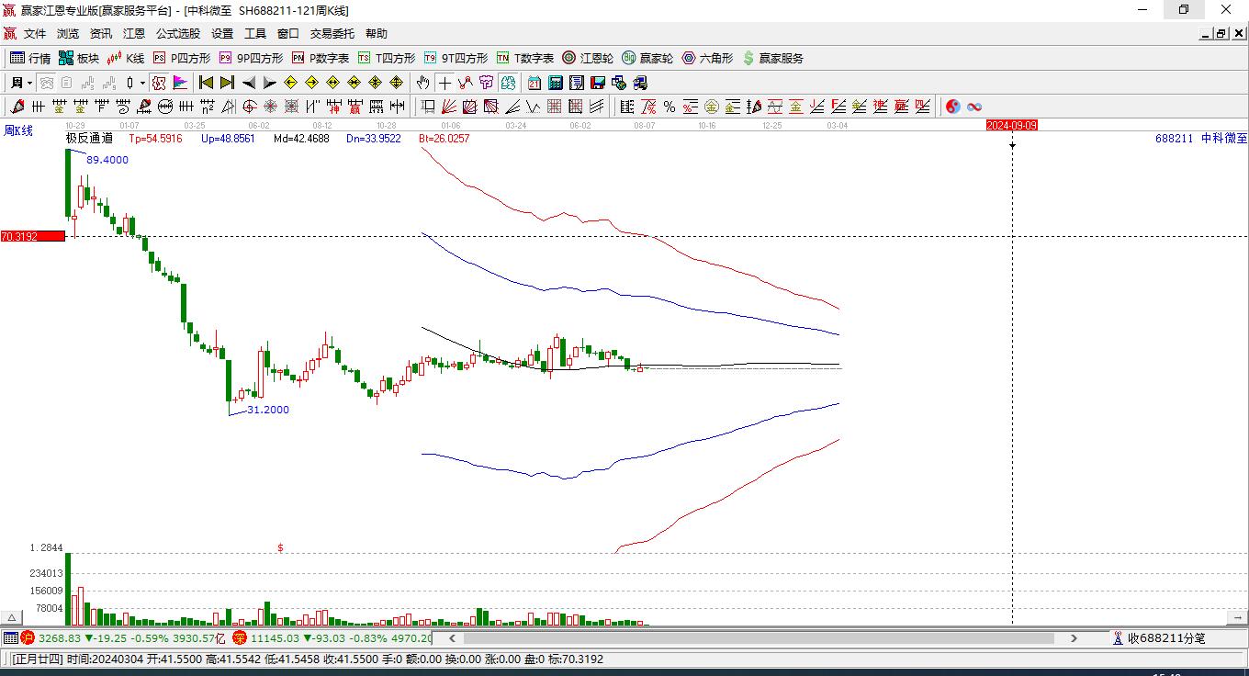The height and width of the screenshot is (676, 1249).
Task: Click the 70.3192 price level label
Action: (x=32, y=236)
